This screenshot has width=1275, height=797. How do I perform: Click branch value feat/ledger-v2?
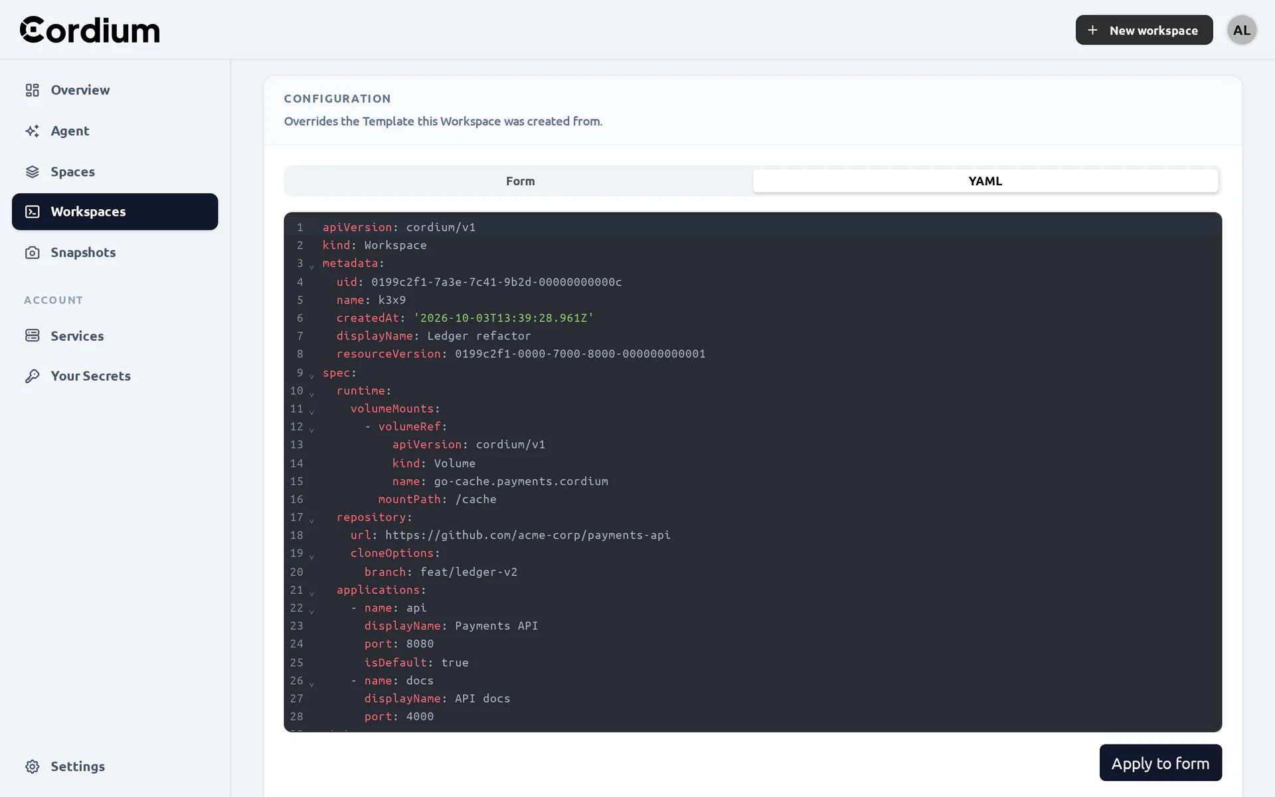coord(469,571)
